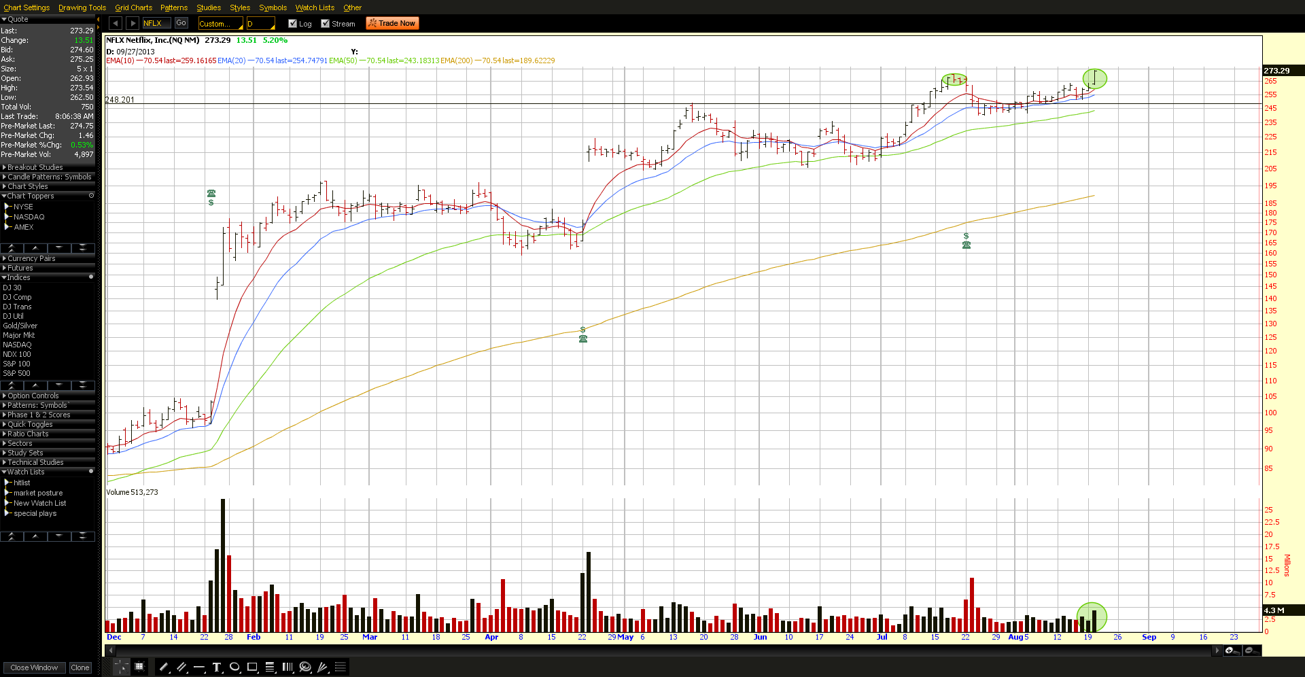
Task: Click the zoom out icon at chart bottom right
Action: coord(1252,650)
